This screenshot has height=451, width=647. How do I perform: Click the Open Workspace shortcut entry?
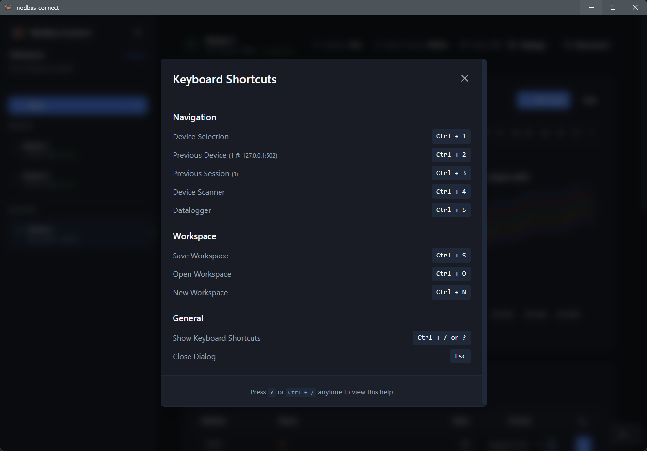point(202,274)
